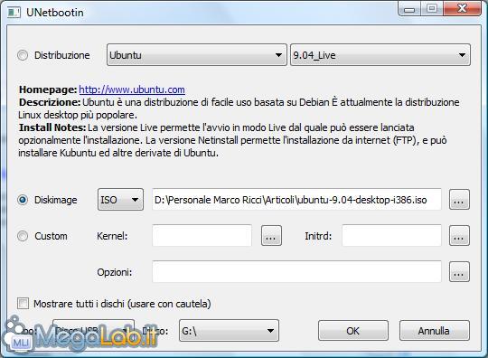488x358 pixels.
Task: Click the Annulla button
Action: coord(435,331)
